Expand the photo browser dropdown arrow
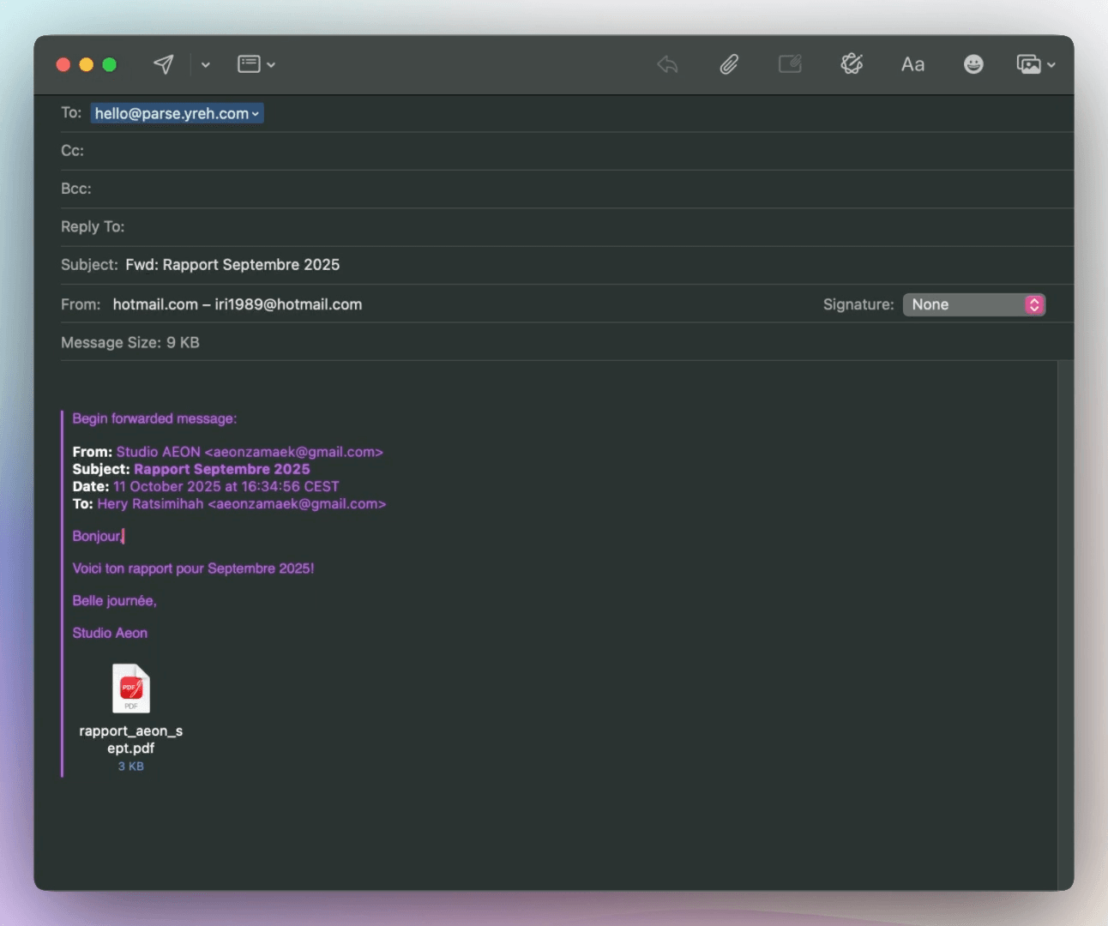The image size is (1108, 926). click(1051, 65)
